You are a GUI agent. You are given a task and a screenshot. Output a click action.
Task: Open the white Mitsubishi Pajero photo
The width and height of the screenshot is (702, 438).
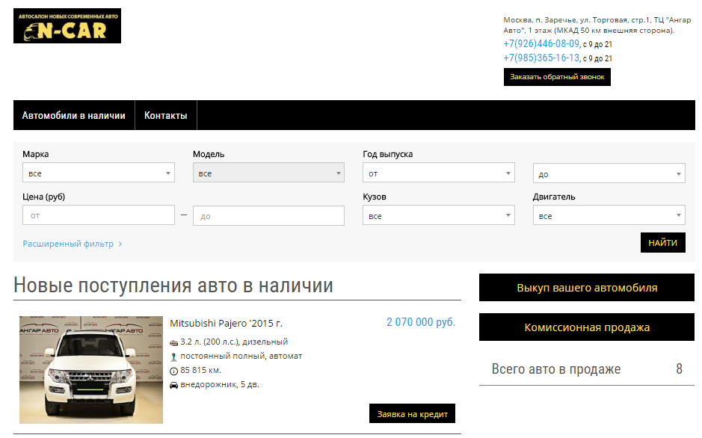coord(91,370)
